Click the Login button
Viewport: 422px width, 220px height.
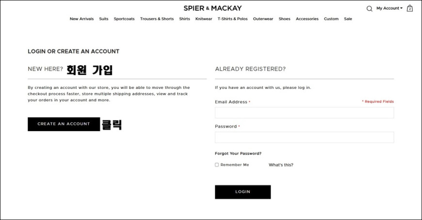point(243,192)
